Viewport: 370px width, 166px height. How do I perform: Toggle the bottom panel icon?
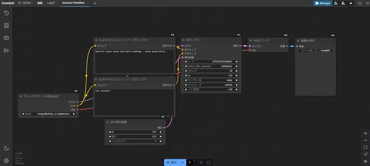(360, 3)
